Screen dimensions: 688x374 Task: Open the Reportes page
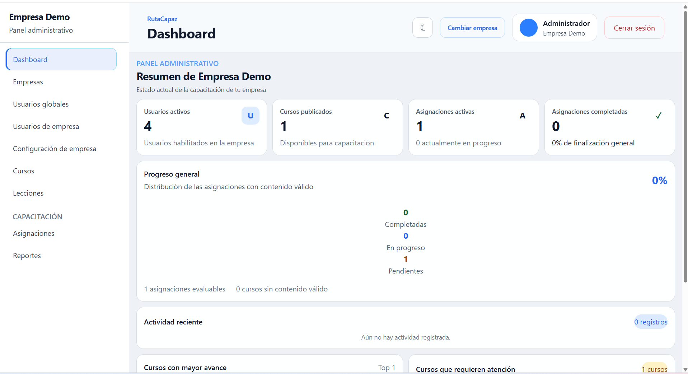61,256
